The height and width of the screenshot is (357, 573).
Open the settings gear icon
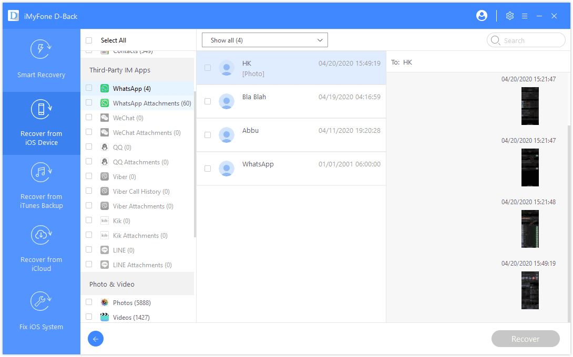click(509, 16)
